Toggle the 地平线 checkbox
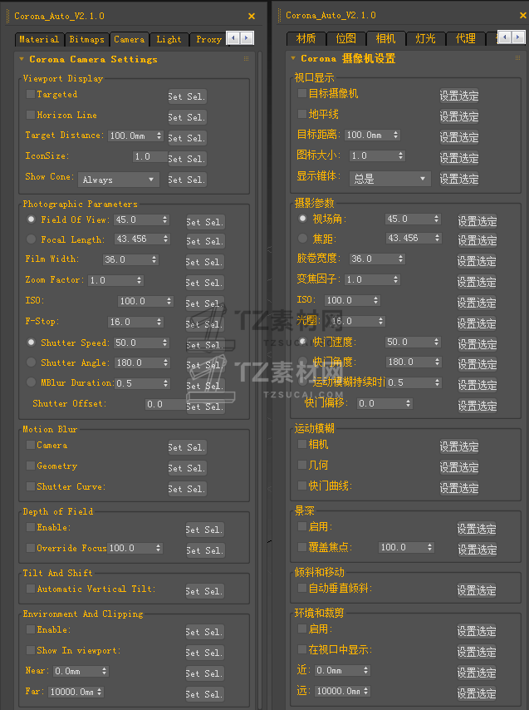This screenshot has height=710, width=529. (x=302, y=114)
